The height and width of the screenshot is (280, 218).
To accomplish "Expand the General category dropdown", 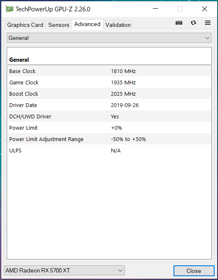I will [109, 38].
